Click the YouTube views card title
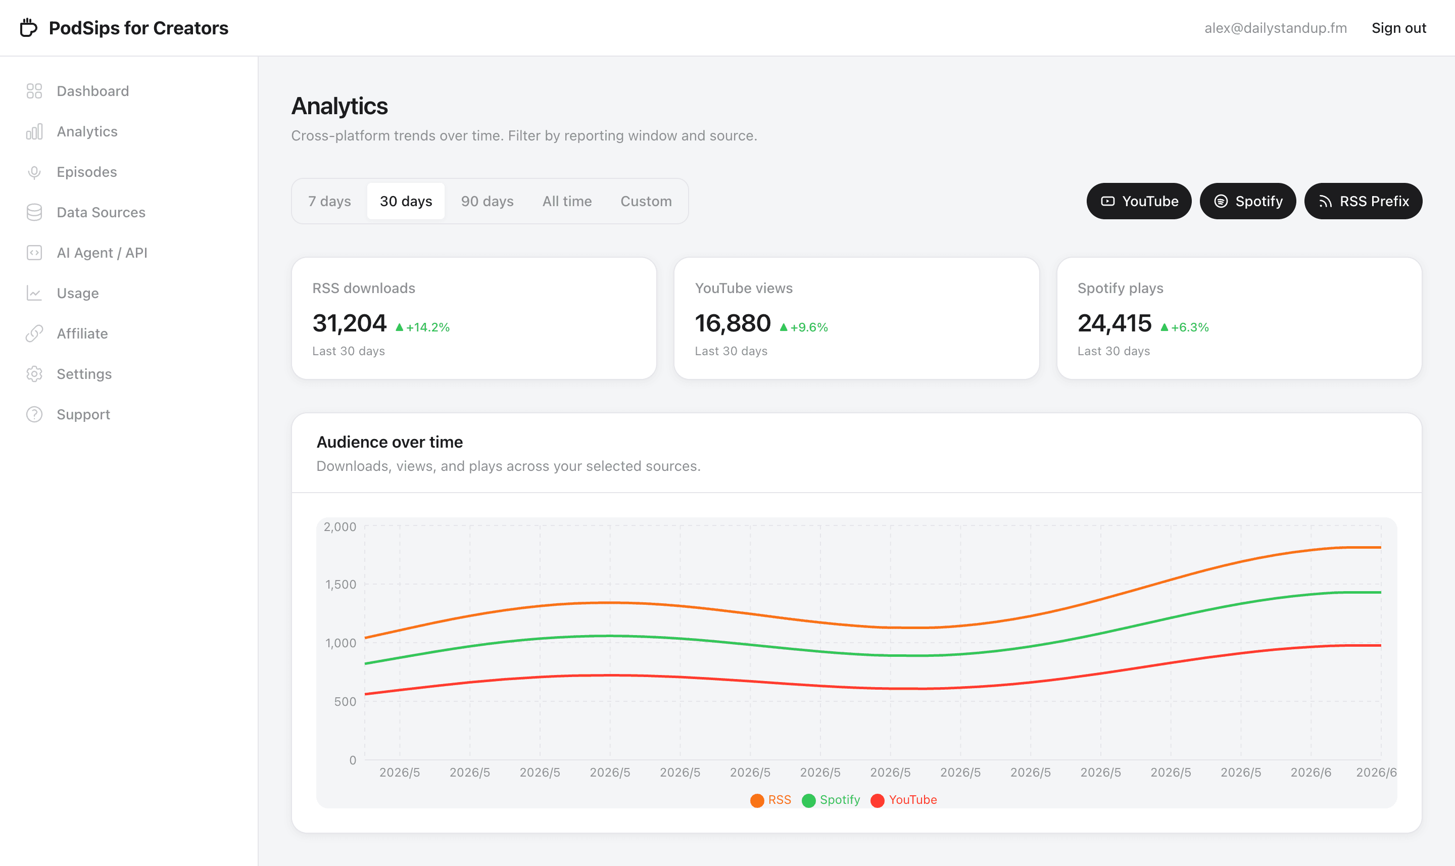Viewport: 1455px width, 866px height. [743, 288]
